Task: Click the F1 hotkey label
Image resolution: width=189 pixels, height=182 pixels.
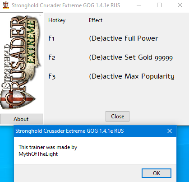Action: click(x=51, y=38)
